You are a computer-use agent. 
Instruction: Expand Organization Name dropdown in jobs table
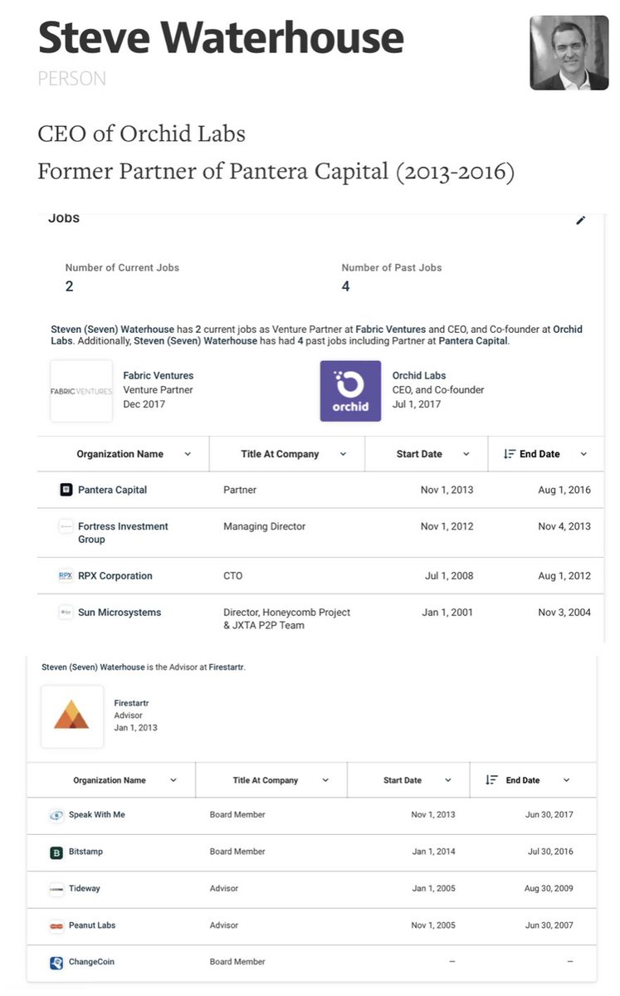pyautogui.click(x=188, y=455)
